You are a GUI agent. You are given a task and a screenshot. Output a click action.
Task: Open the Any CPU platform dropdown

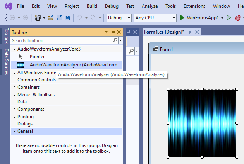point(154,18)
